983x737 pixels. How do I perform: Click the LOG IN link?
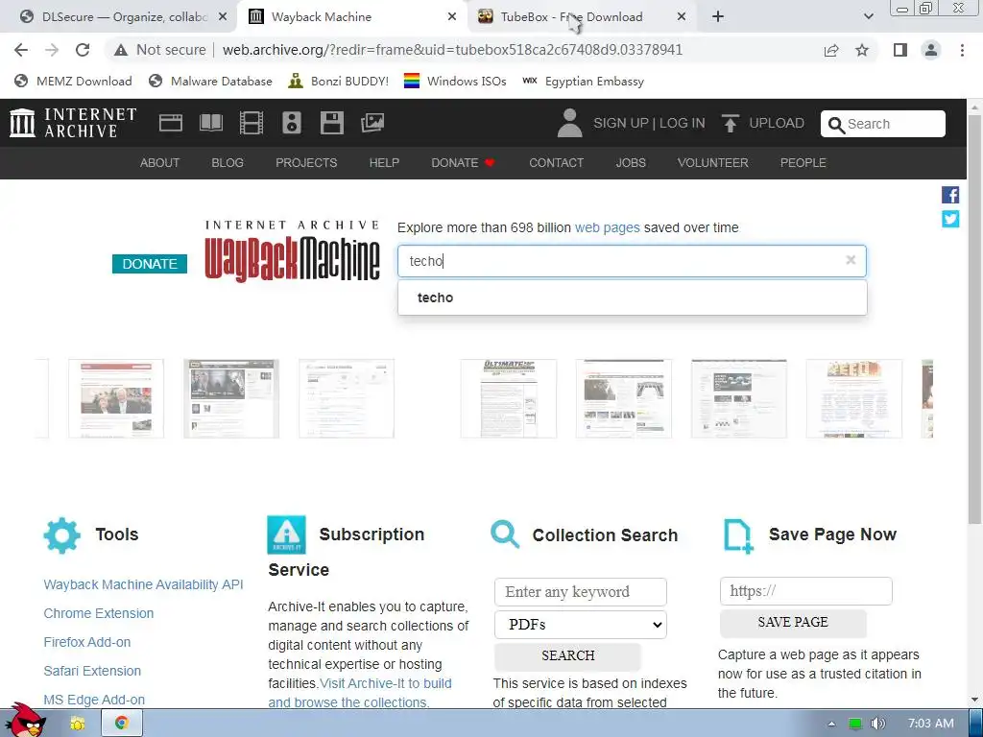click(683, 123)
